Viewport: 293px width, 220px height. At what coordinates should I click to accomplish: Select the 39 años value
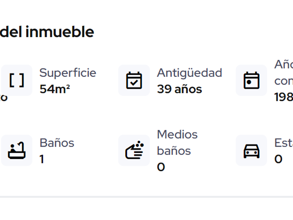tap(179, 89)
